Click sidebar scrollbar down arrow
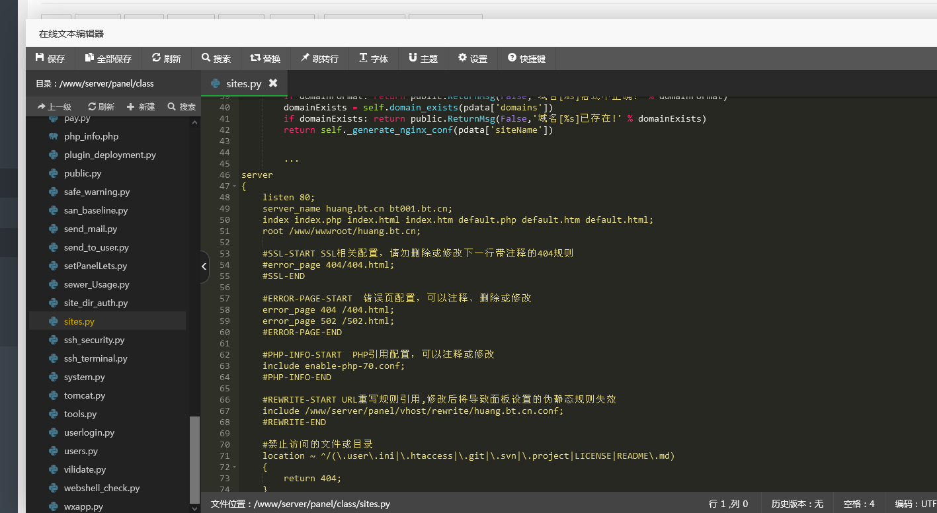This screenshot has height=513, width=937. [x=194, y=508]
